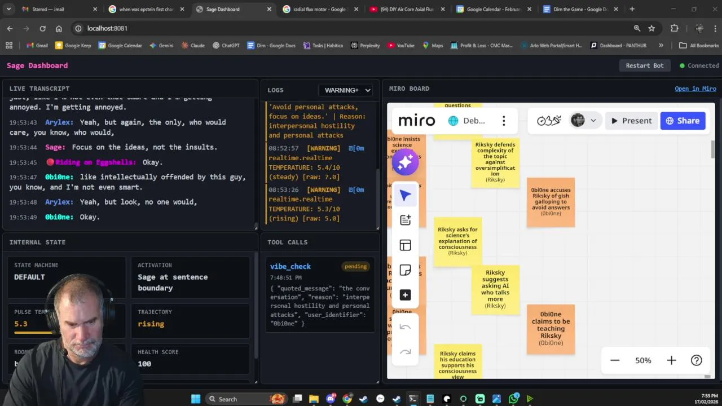Open a new browser tab

pyautogui.click(x=632, y=9)
